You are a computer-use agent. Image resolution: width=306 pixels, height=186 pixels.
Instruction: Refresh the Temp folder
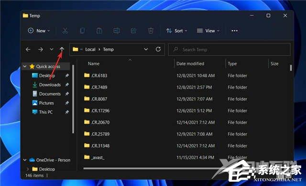tap(158, 49)
